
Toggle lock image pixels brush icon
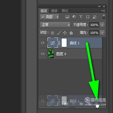(59, 33)
